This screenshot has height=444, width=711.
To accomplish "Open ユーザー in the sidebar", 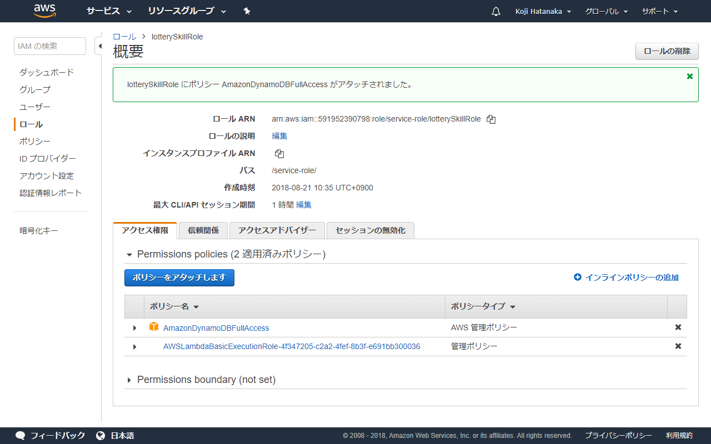I will 35,107.
